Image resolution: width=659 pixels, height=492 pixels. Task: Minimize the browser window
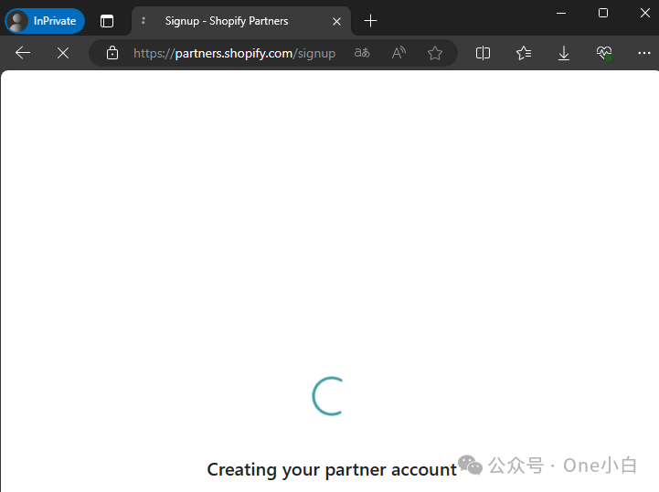561,13
